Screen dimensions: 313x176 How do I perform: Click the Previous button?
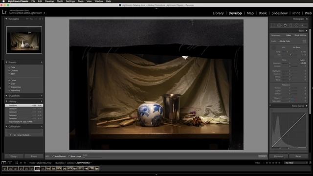(279, 156)
